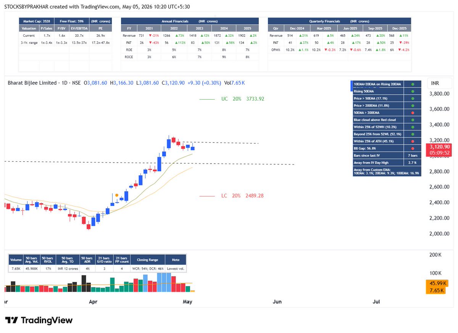Click the '7 bars' value cell
This screenshot has height=333, width=458.
412,156
